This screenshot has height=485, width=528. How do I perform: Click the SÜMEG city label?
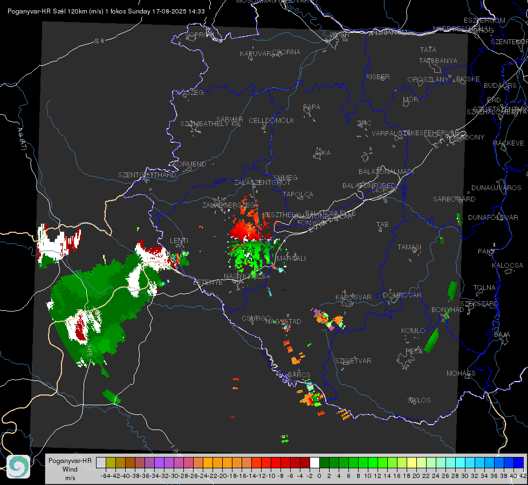click(x=285, y=177)
